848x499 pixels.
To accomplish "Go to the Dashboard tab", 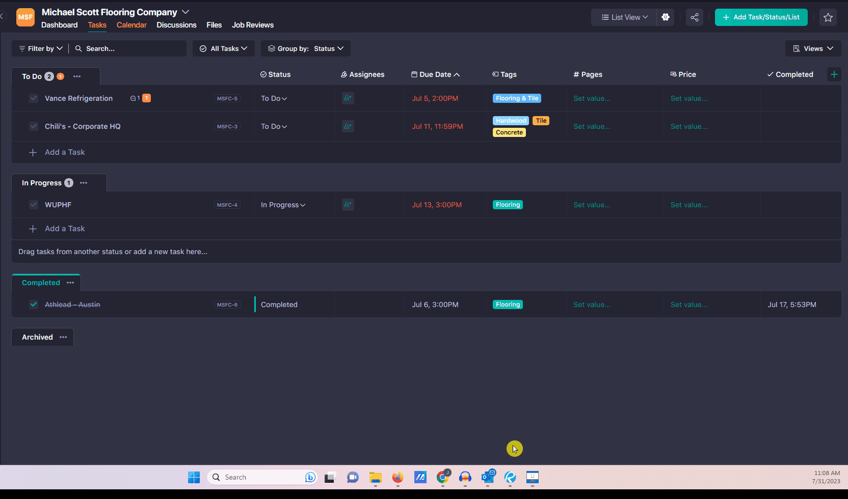I will coord(60,25).
